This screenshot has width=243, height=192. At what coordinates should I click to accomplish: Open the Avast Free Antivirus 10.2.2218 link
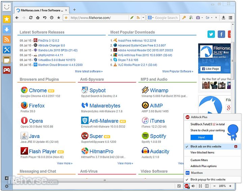point(137,40)
